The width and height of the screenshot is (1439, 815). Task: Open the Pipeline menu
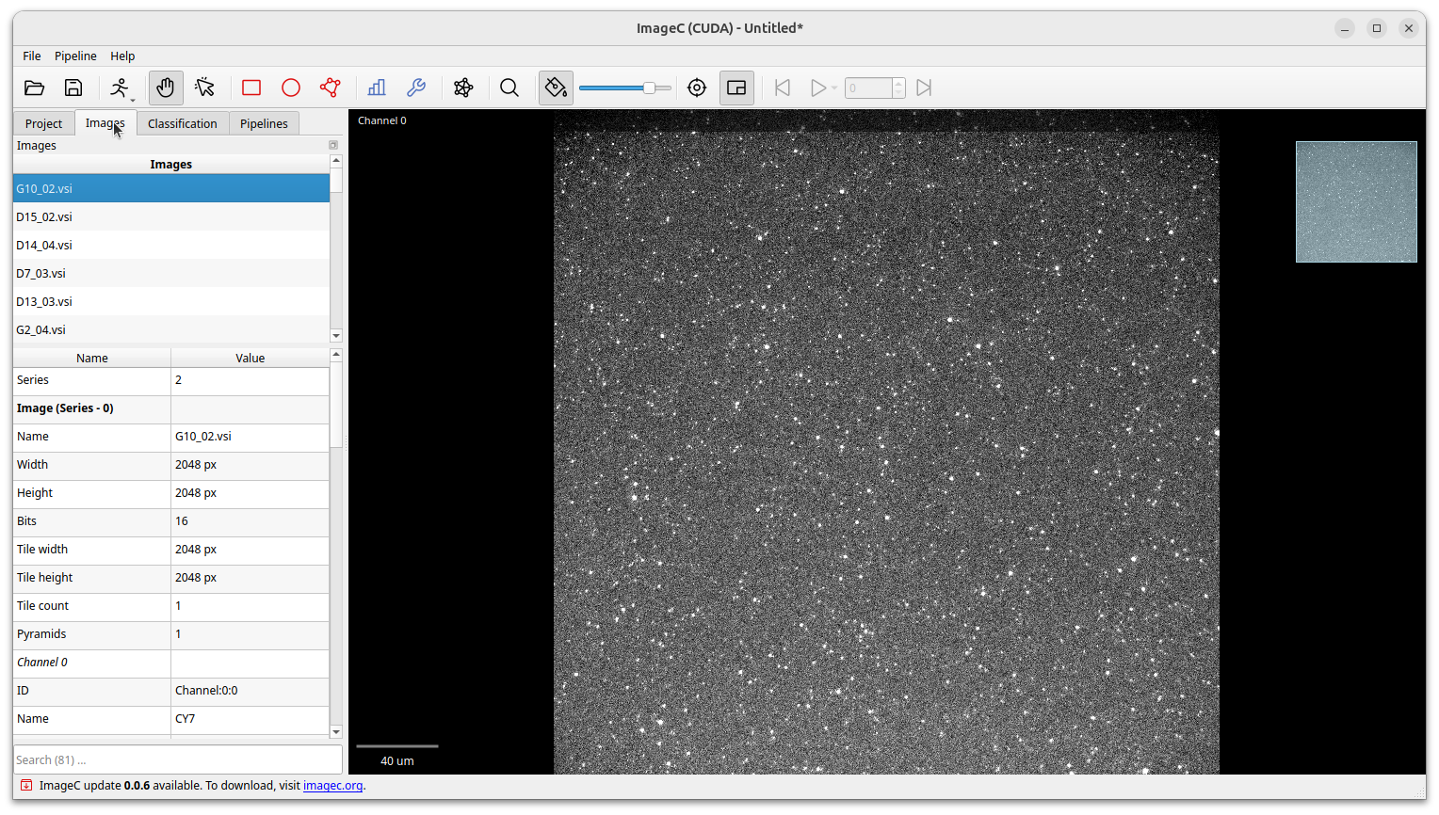75,56
